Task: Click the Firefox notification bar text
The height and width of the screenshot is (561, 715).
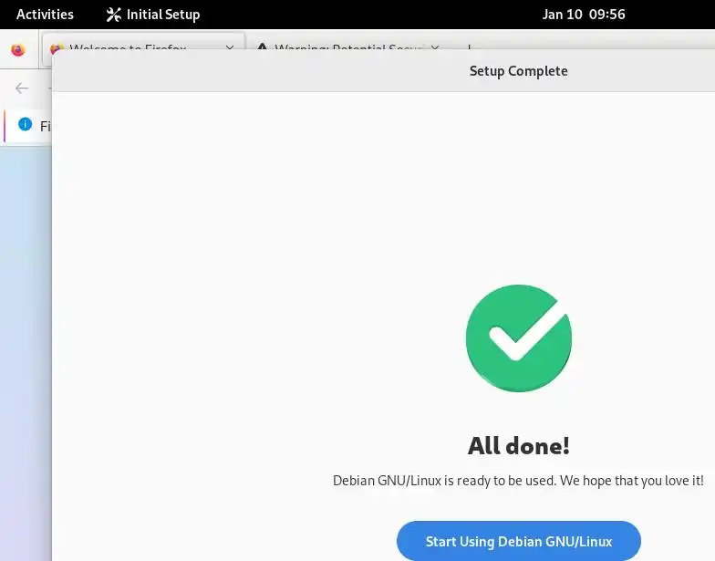Action: click(x=46, y=126)
